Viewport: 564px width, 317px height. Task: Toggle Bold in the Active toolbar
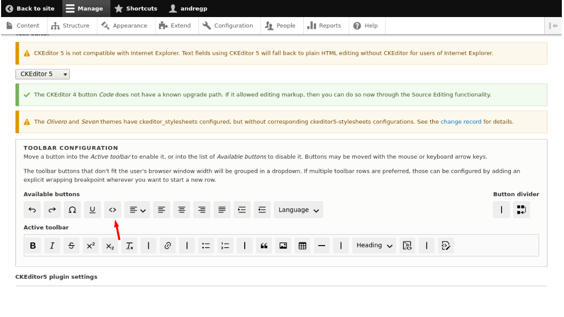coord(33,246)
